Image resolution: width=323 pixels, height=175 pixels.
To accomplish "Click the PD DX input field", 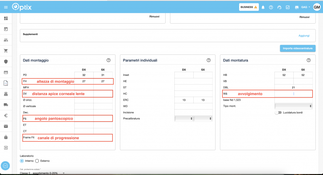I will 84,75.
